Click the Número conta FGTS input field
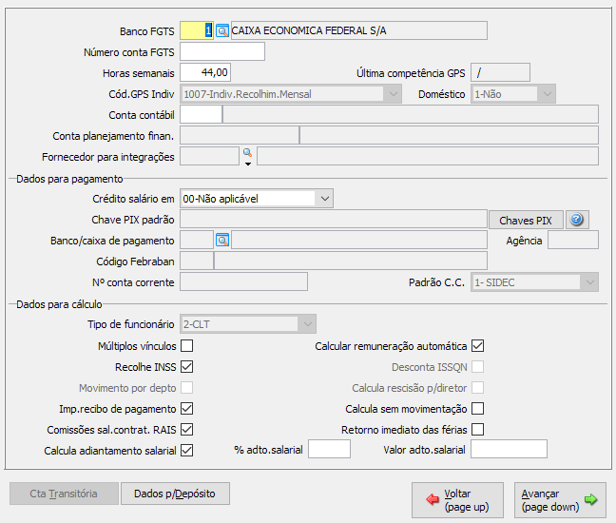This screenshot has height=523, width=616. (222, 51)
